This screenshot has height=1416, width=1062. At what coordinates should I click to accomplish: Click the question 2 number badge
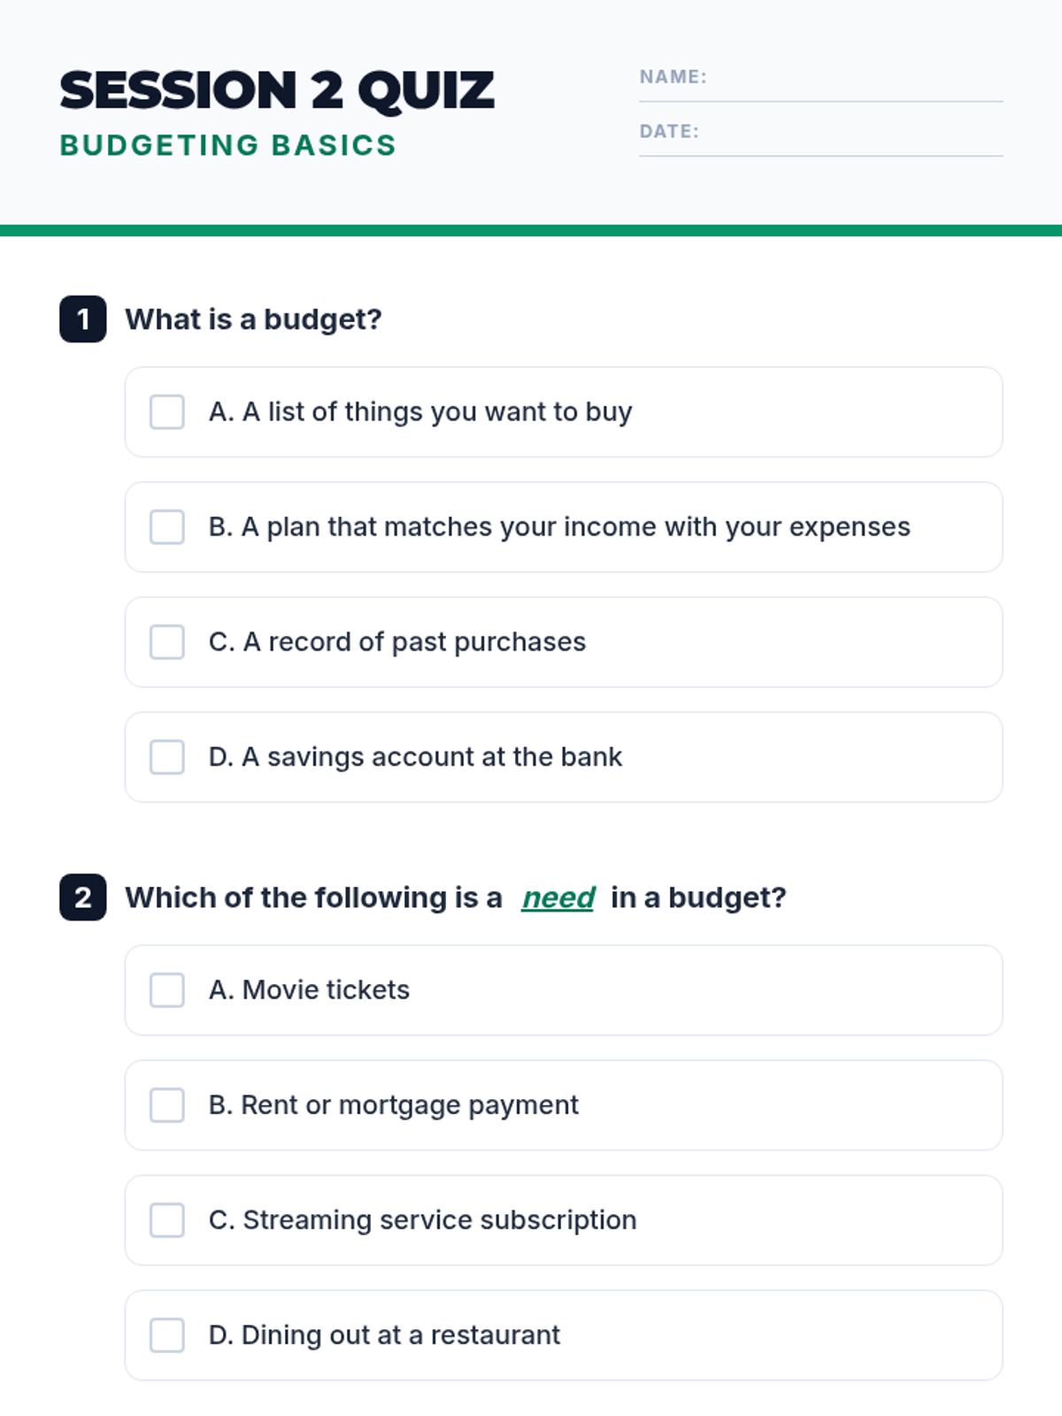pyautogui.click(x=83, y=897)
